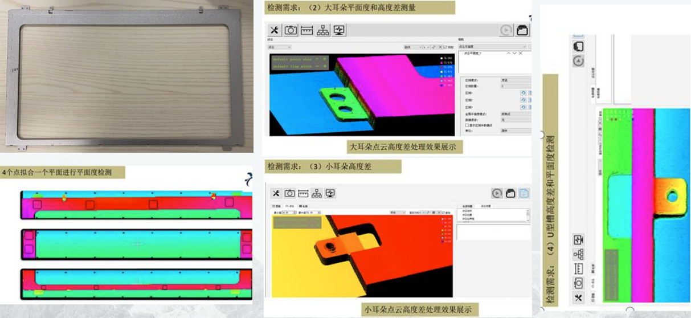The height and width of the screenshot is (318, 691).
Task: Switch to second tab in small-ear right panel
Action: click(x=486, y=206)
